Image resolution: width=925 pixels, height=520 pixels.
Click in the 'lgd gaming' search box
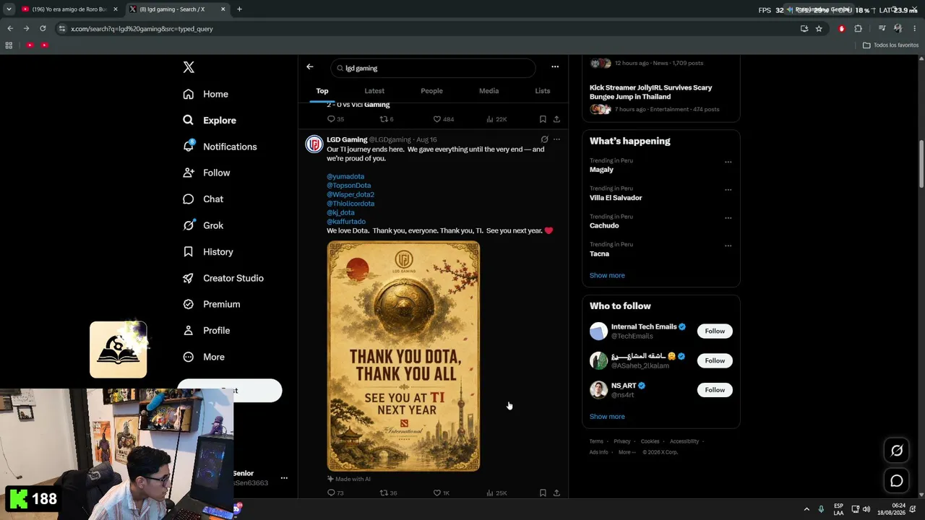[x=433, y=68]
